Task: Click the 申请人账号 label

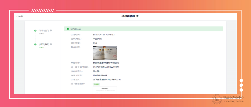Action: pyautogui.click(x=77, y=75)
